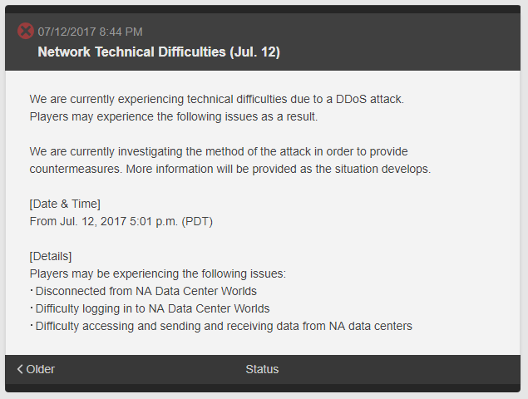Click the red error X icon
This screenshot has width=528, height=399.
click(x=26, y=32)
